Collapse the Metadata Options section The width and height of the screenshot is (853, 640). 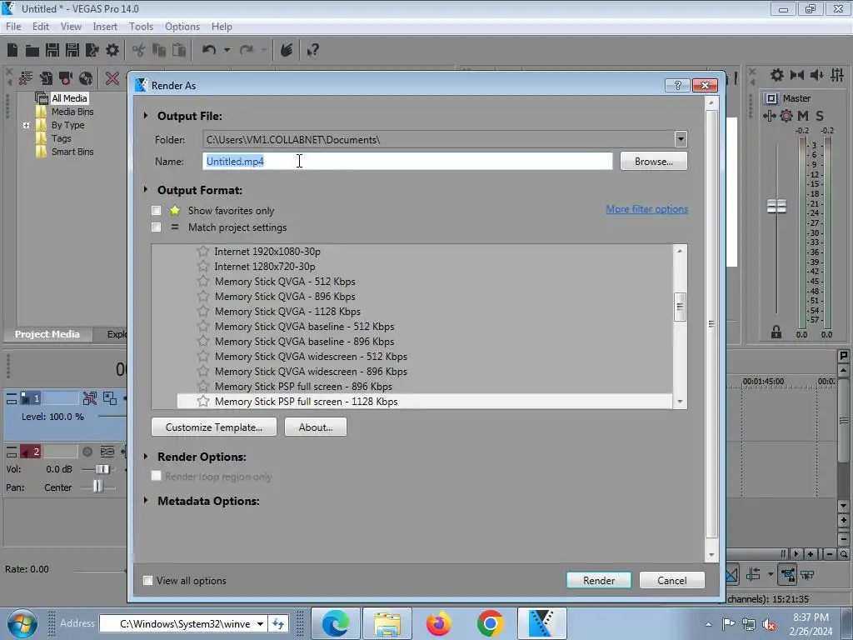coord(145,500)
